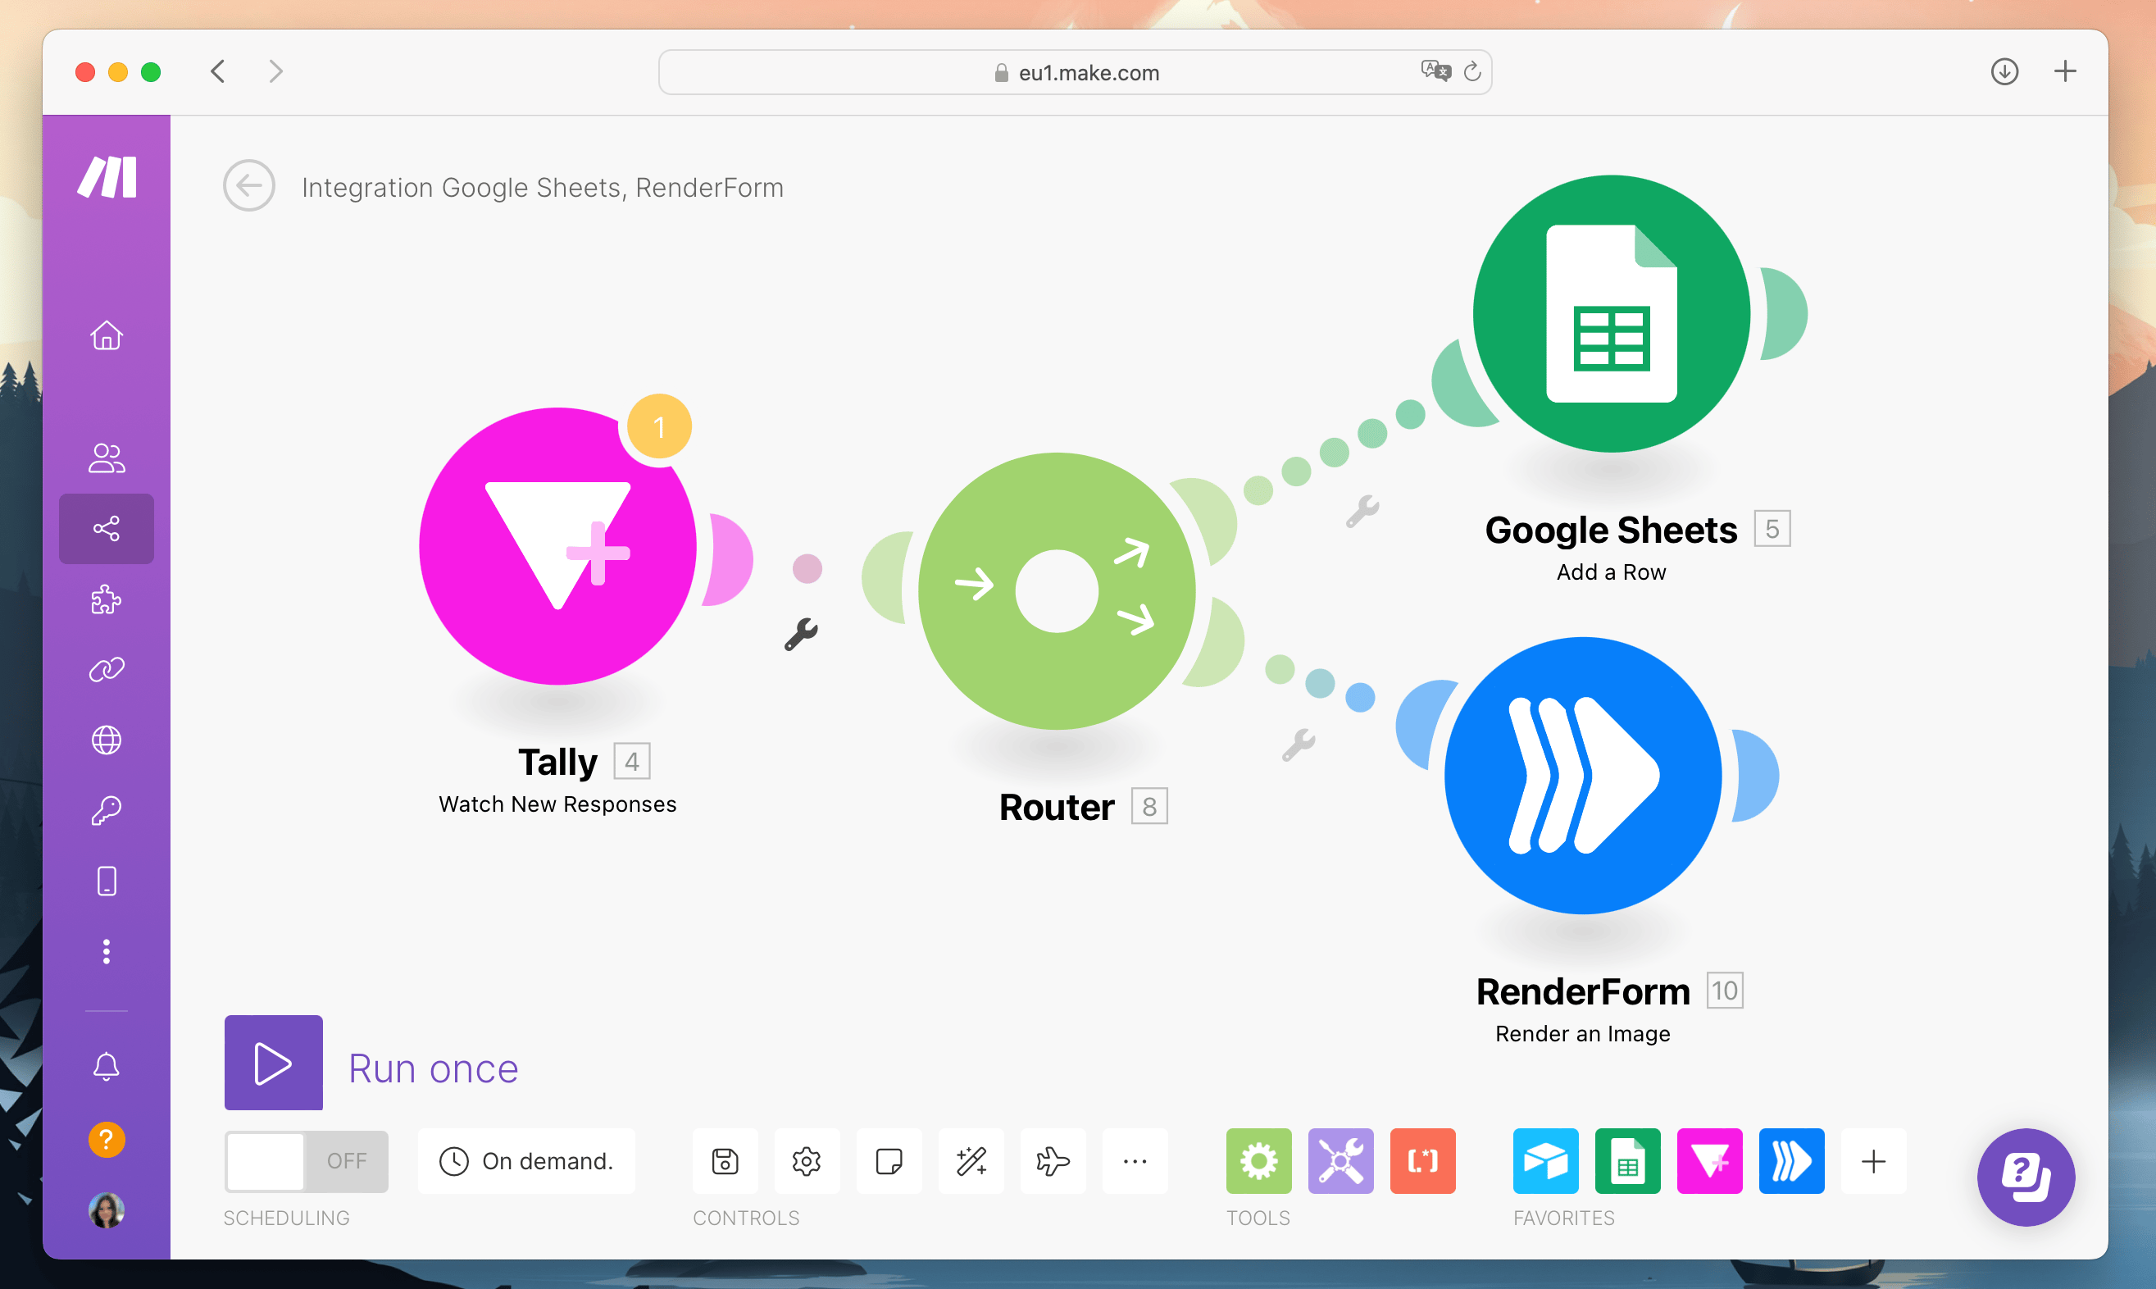Select the Router module

point(1057,590)
